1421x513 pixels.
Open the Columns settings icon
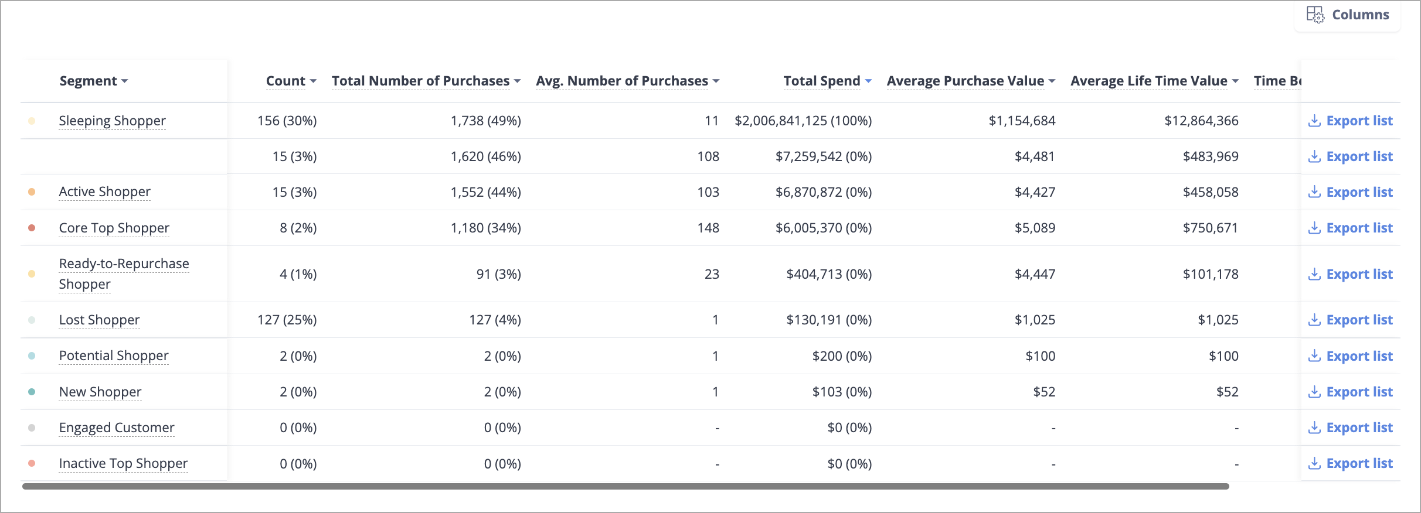pos(1315,15)
